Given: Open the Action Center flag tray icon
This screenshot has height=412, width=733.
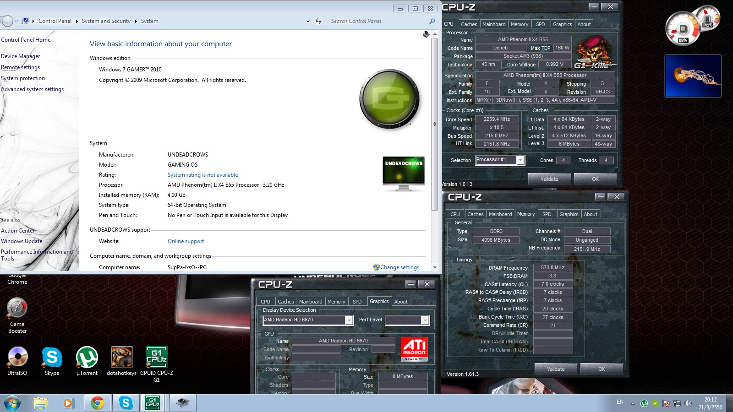Looking at the screenshot, I should (666, 403).
